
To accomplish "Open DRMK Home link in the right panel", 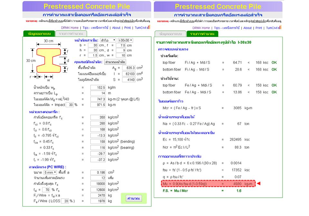I will 201,28.
